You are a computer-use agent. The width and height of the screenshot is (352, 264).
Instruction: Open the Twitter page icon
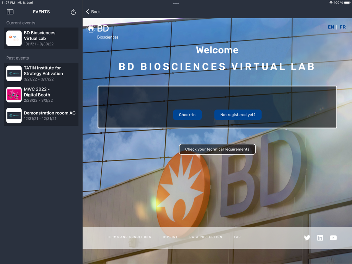(x=307, y=238)
